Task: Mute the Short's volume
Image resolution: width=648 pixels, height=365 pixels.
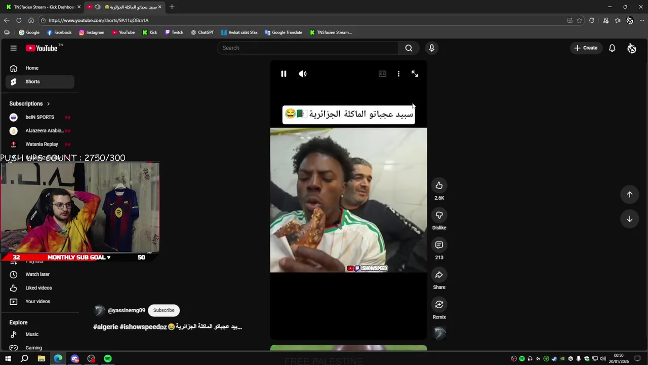Action: 303,74
